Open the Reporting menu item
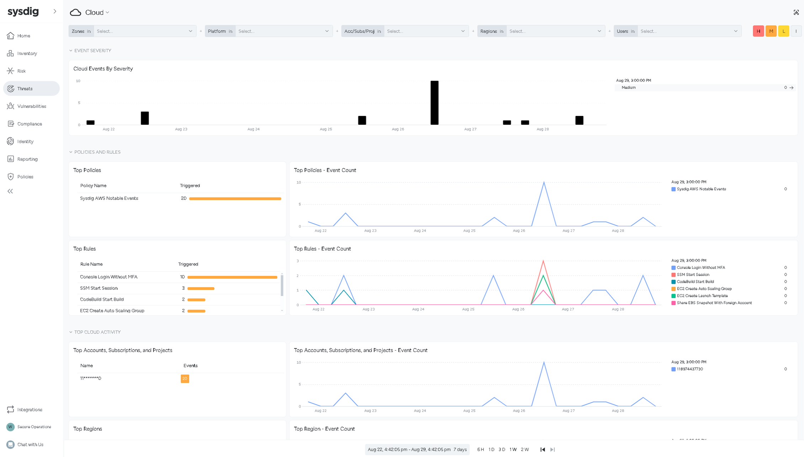Image resolution: width=804 pixels, height=457 pixels. coord(27,159)
